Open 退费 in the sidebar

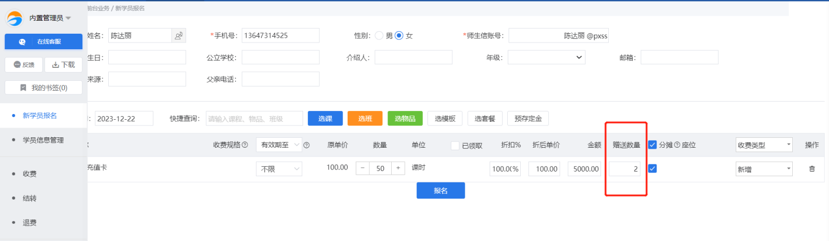pos(30,222)
